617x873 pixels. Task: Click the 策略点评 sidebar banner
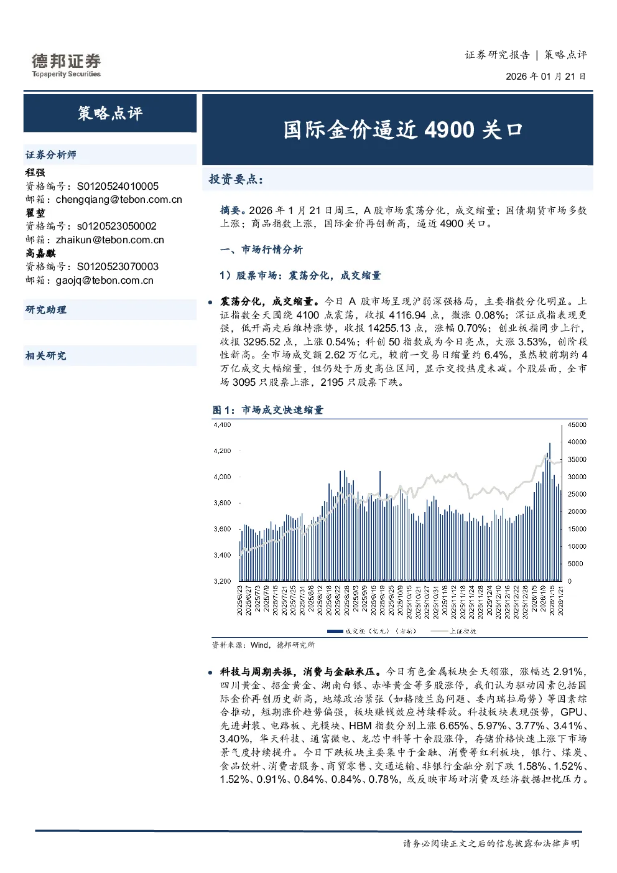(x=110, y=113)
